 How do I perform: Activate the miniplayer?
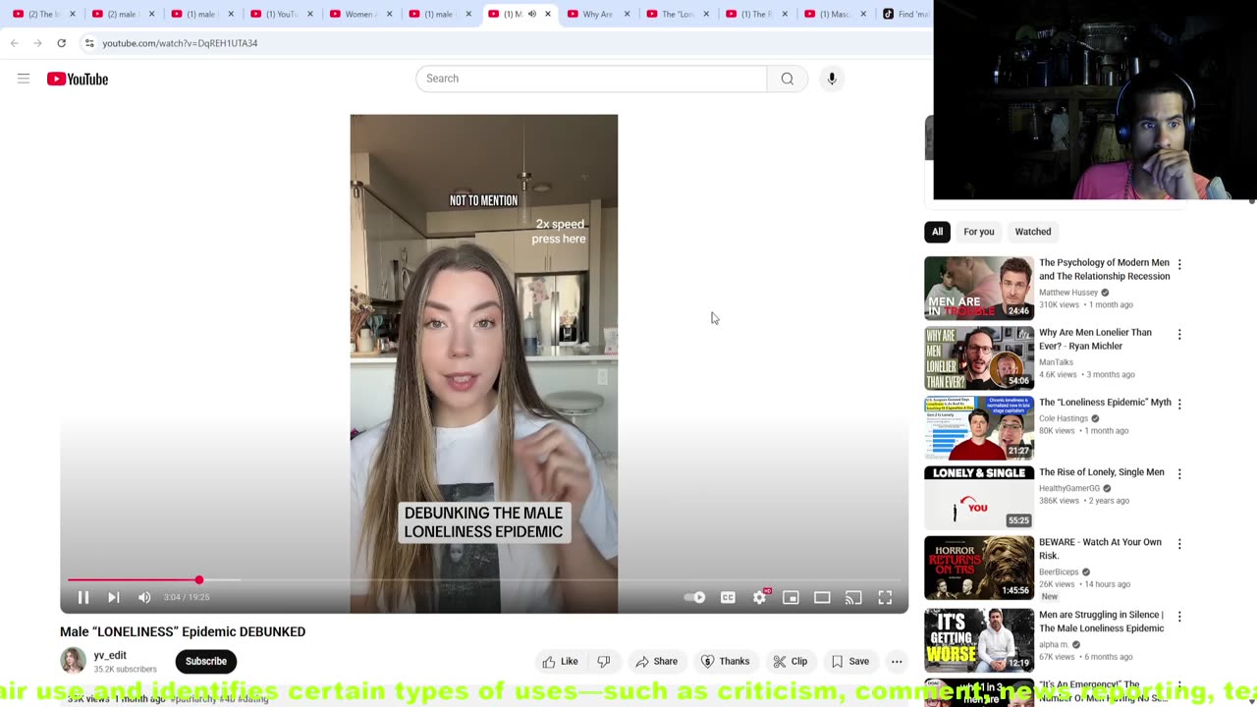tap(791, 597)
